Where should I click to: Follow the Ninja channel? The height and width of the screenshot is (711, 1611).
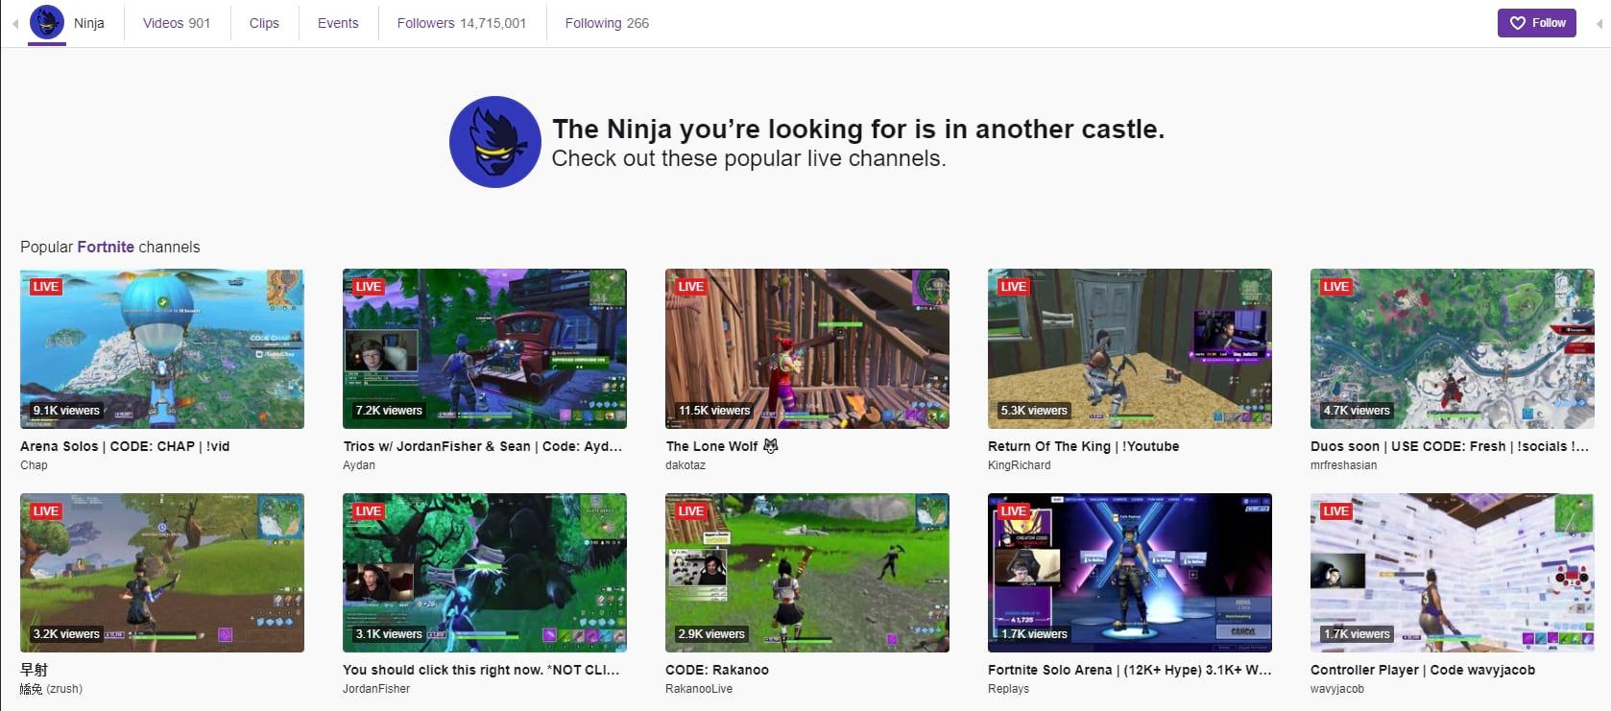click(1537, 23)
